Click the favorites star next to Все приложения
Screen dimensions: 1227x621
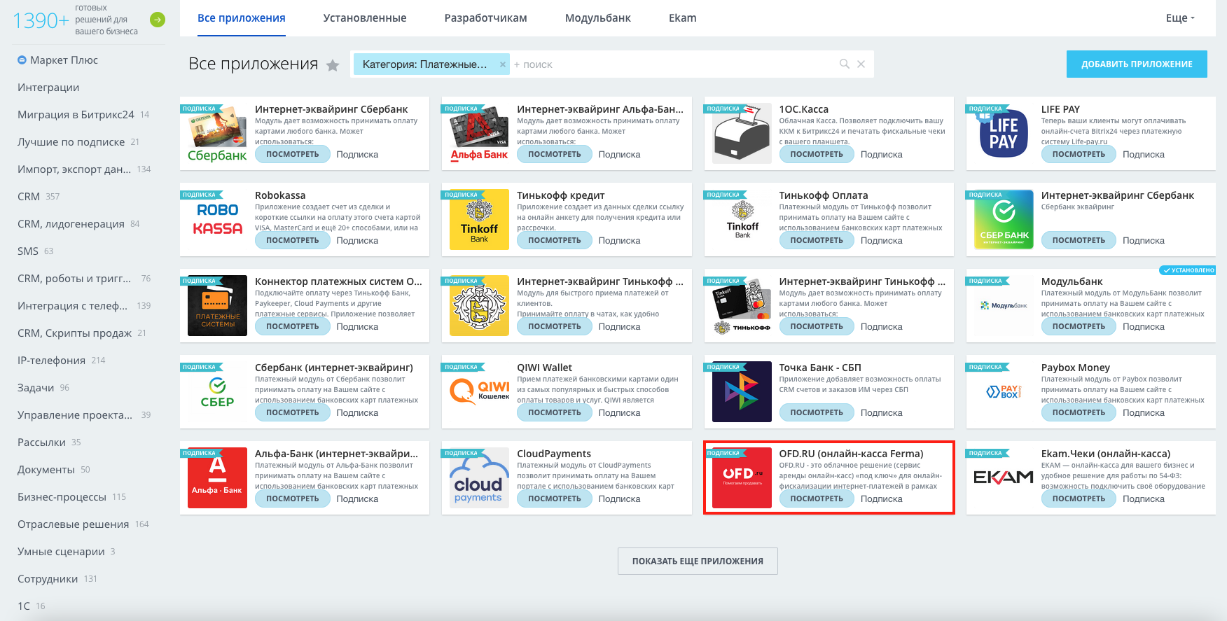(x=333, y=65)
